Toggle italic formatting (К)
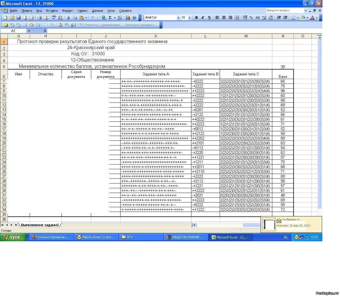The height and width of the screenshot is (296, 340). click(203, 18)
